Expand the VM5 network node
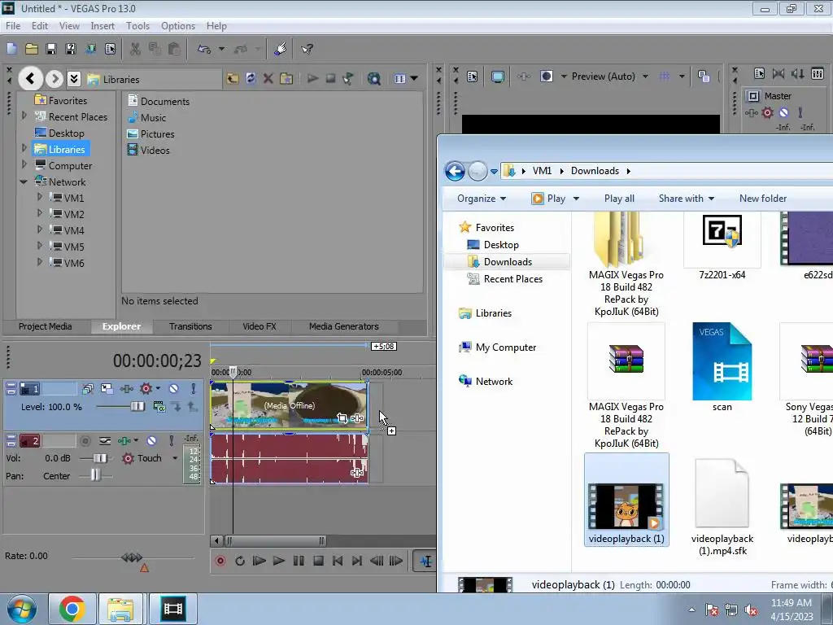This screenshot has height=625, width=833. click(40, 246)
